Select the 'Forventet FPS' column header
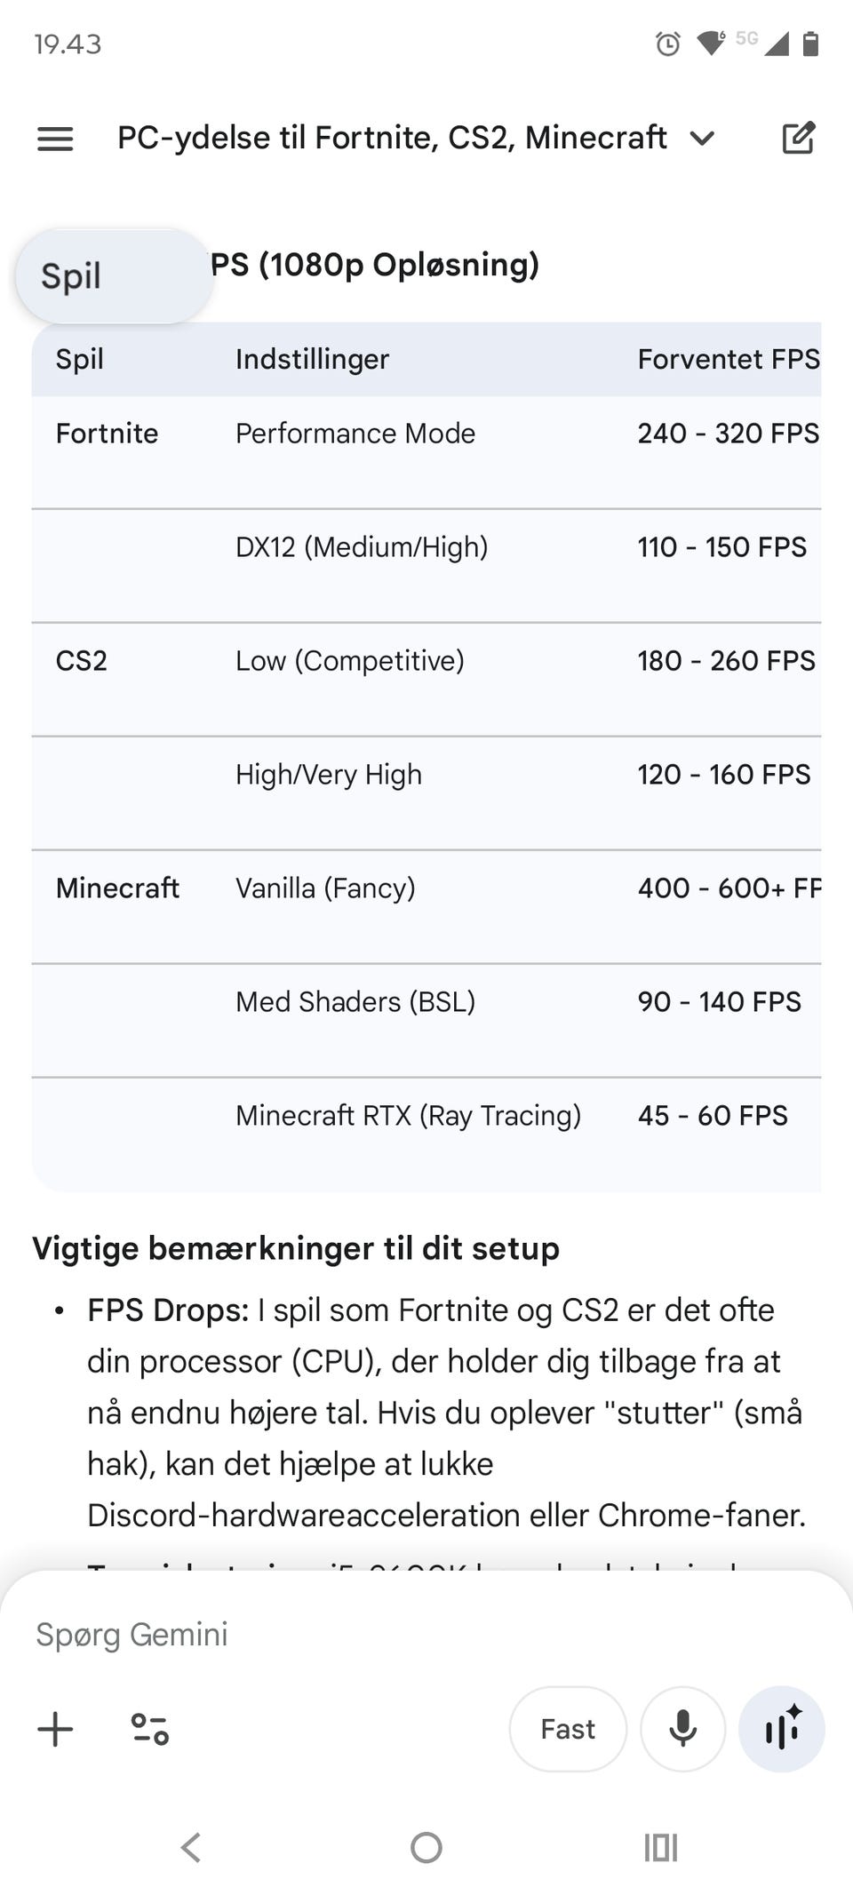This screenshot has width=853, height=1895. click(x=728, y=359)
